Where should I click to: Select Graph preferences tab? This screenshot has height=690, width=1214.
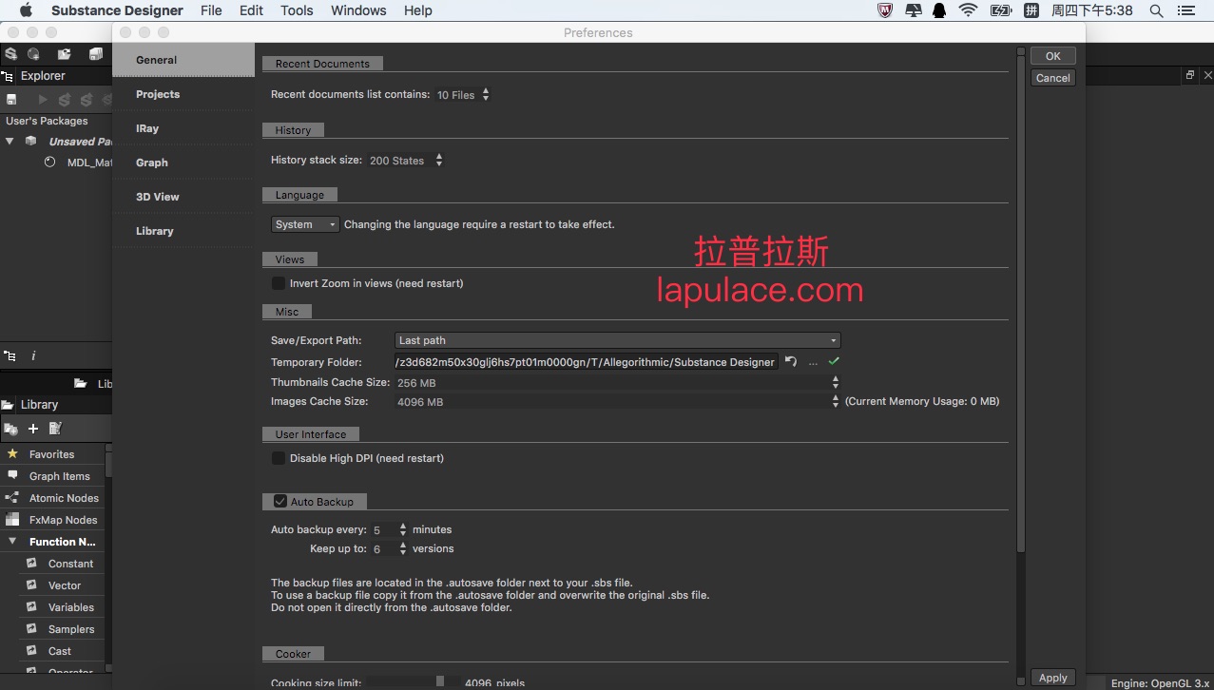(x=183, y=163)
